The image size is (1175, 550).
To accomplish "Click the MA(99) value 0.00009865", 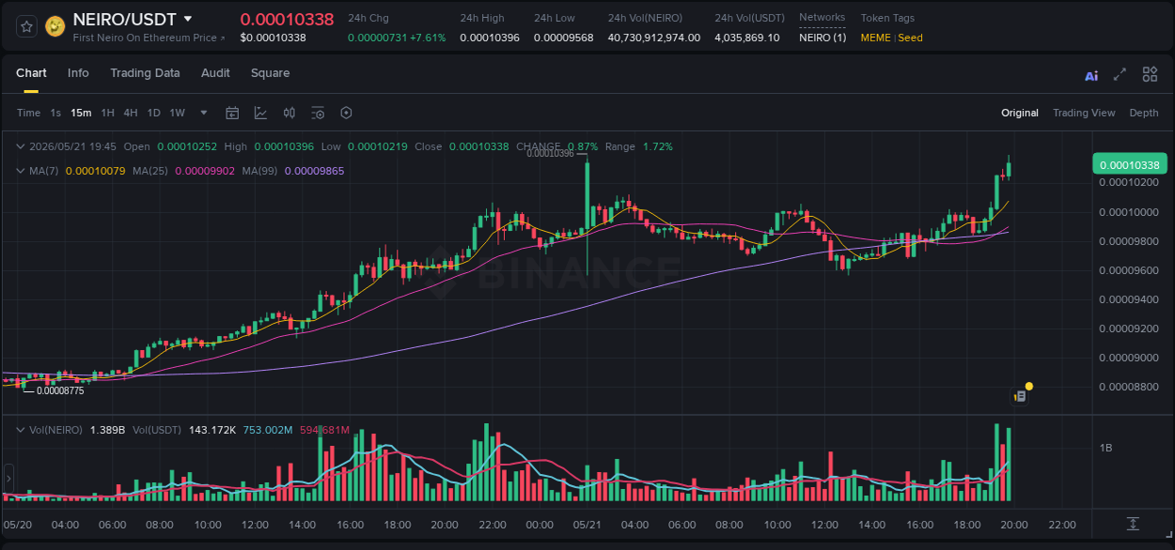I will (314, 171).
